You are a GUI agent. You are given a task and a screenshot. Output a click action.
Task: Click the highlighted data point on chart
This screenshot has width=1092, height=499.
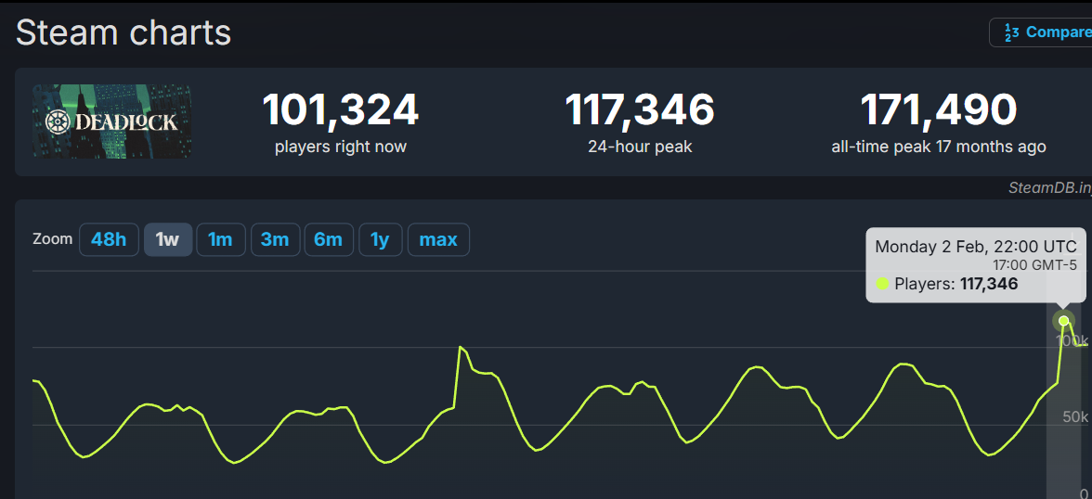coord(1063,321)
